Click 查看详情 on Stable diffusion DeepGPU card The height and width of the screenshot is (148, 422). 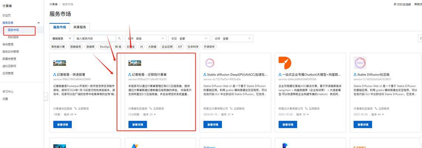coord(213,125)
